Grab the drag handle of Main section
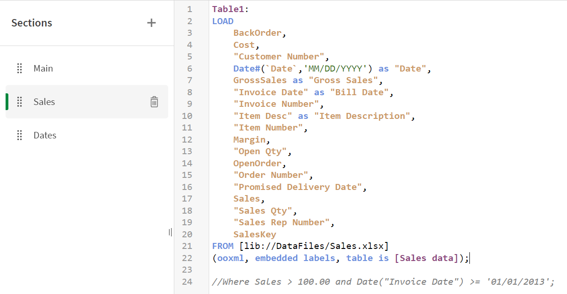Image resolution: width=567 pixels, height=294 pixels. [20, 68]
